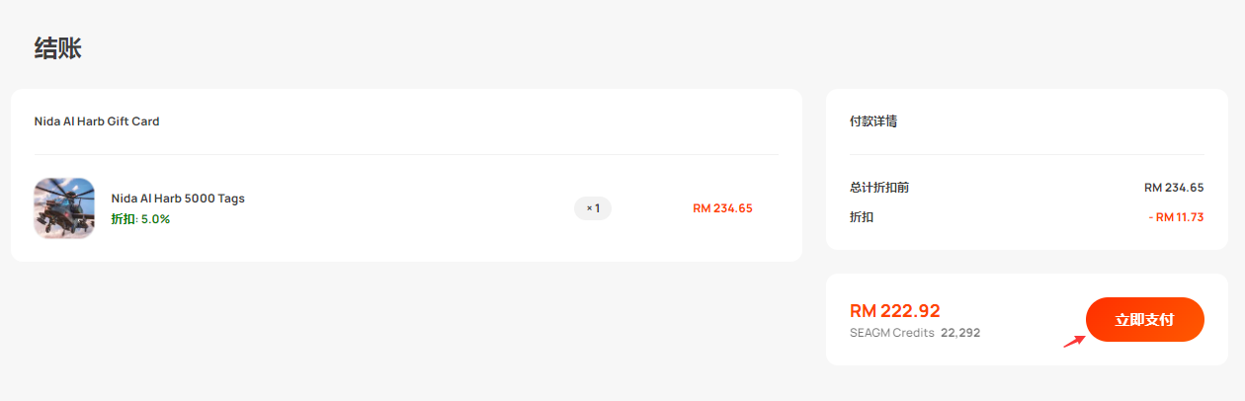Select the black RM 234.65 subtotal amount
Image resolution: width=1245 pixels, height=401 pixels.
pos(1174,188)
